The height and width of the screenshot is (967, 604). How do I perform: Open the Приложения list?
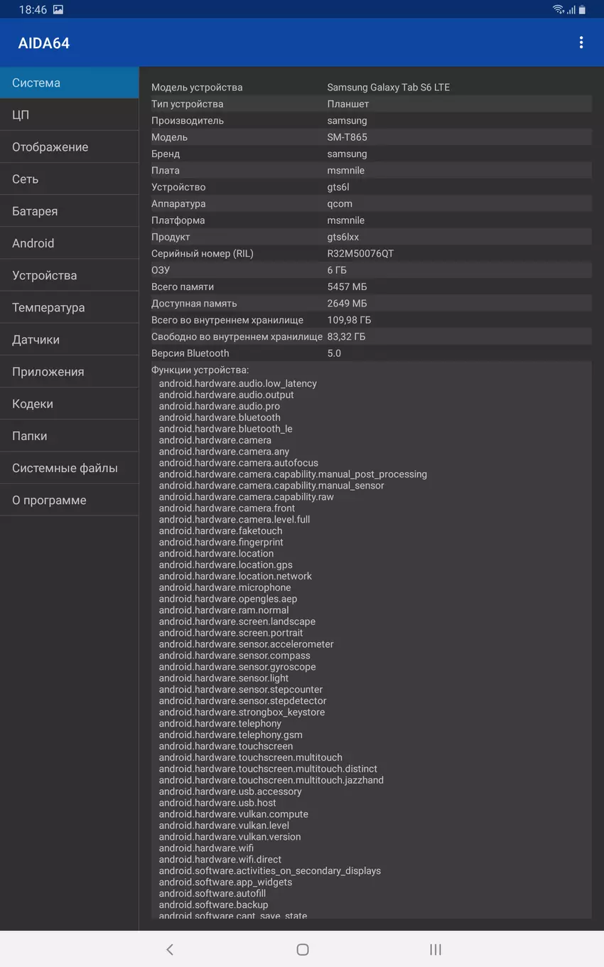[x=69, y=372]
